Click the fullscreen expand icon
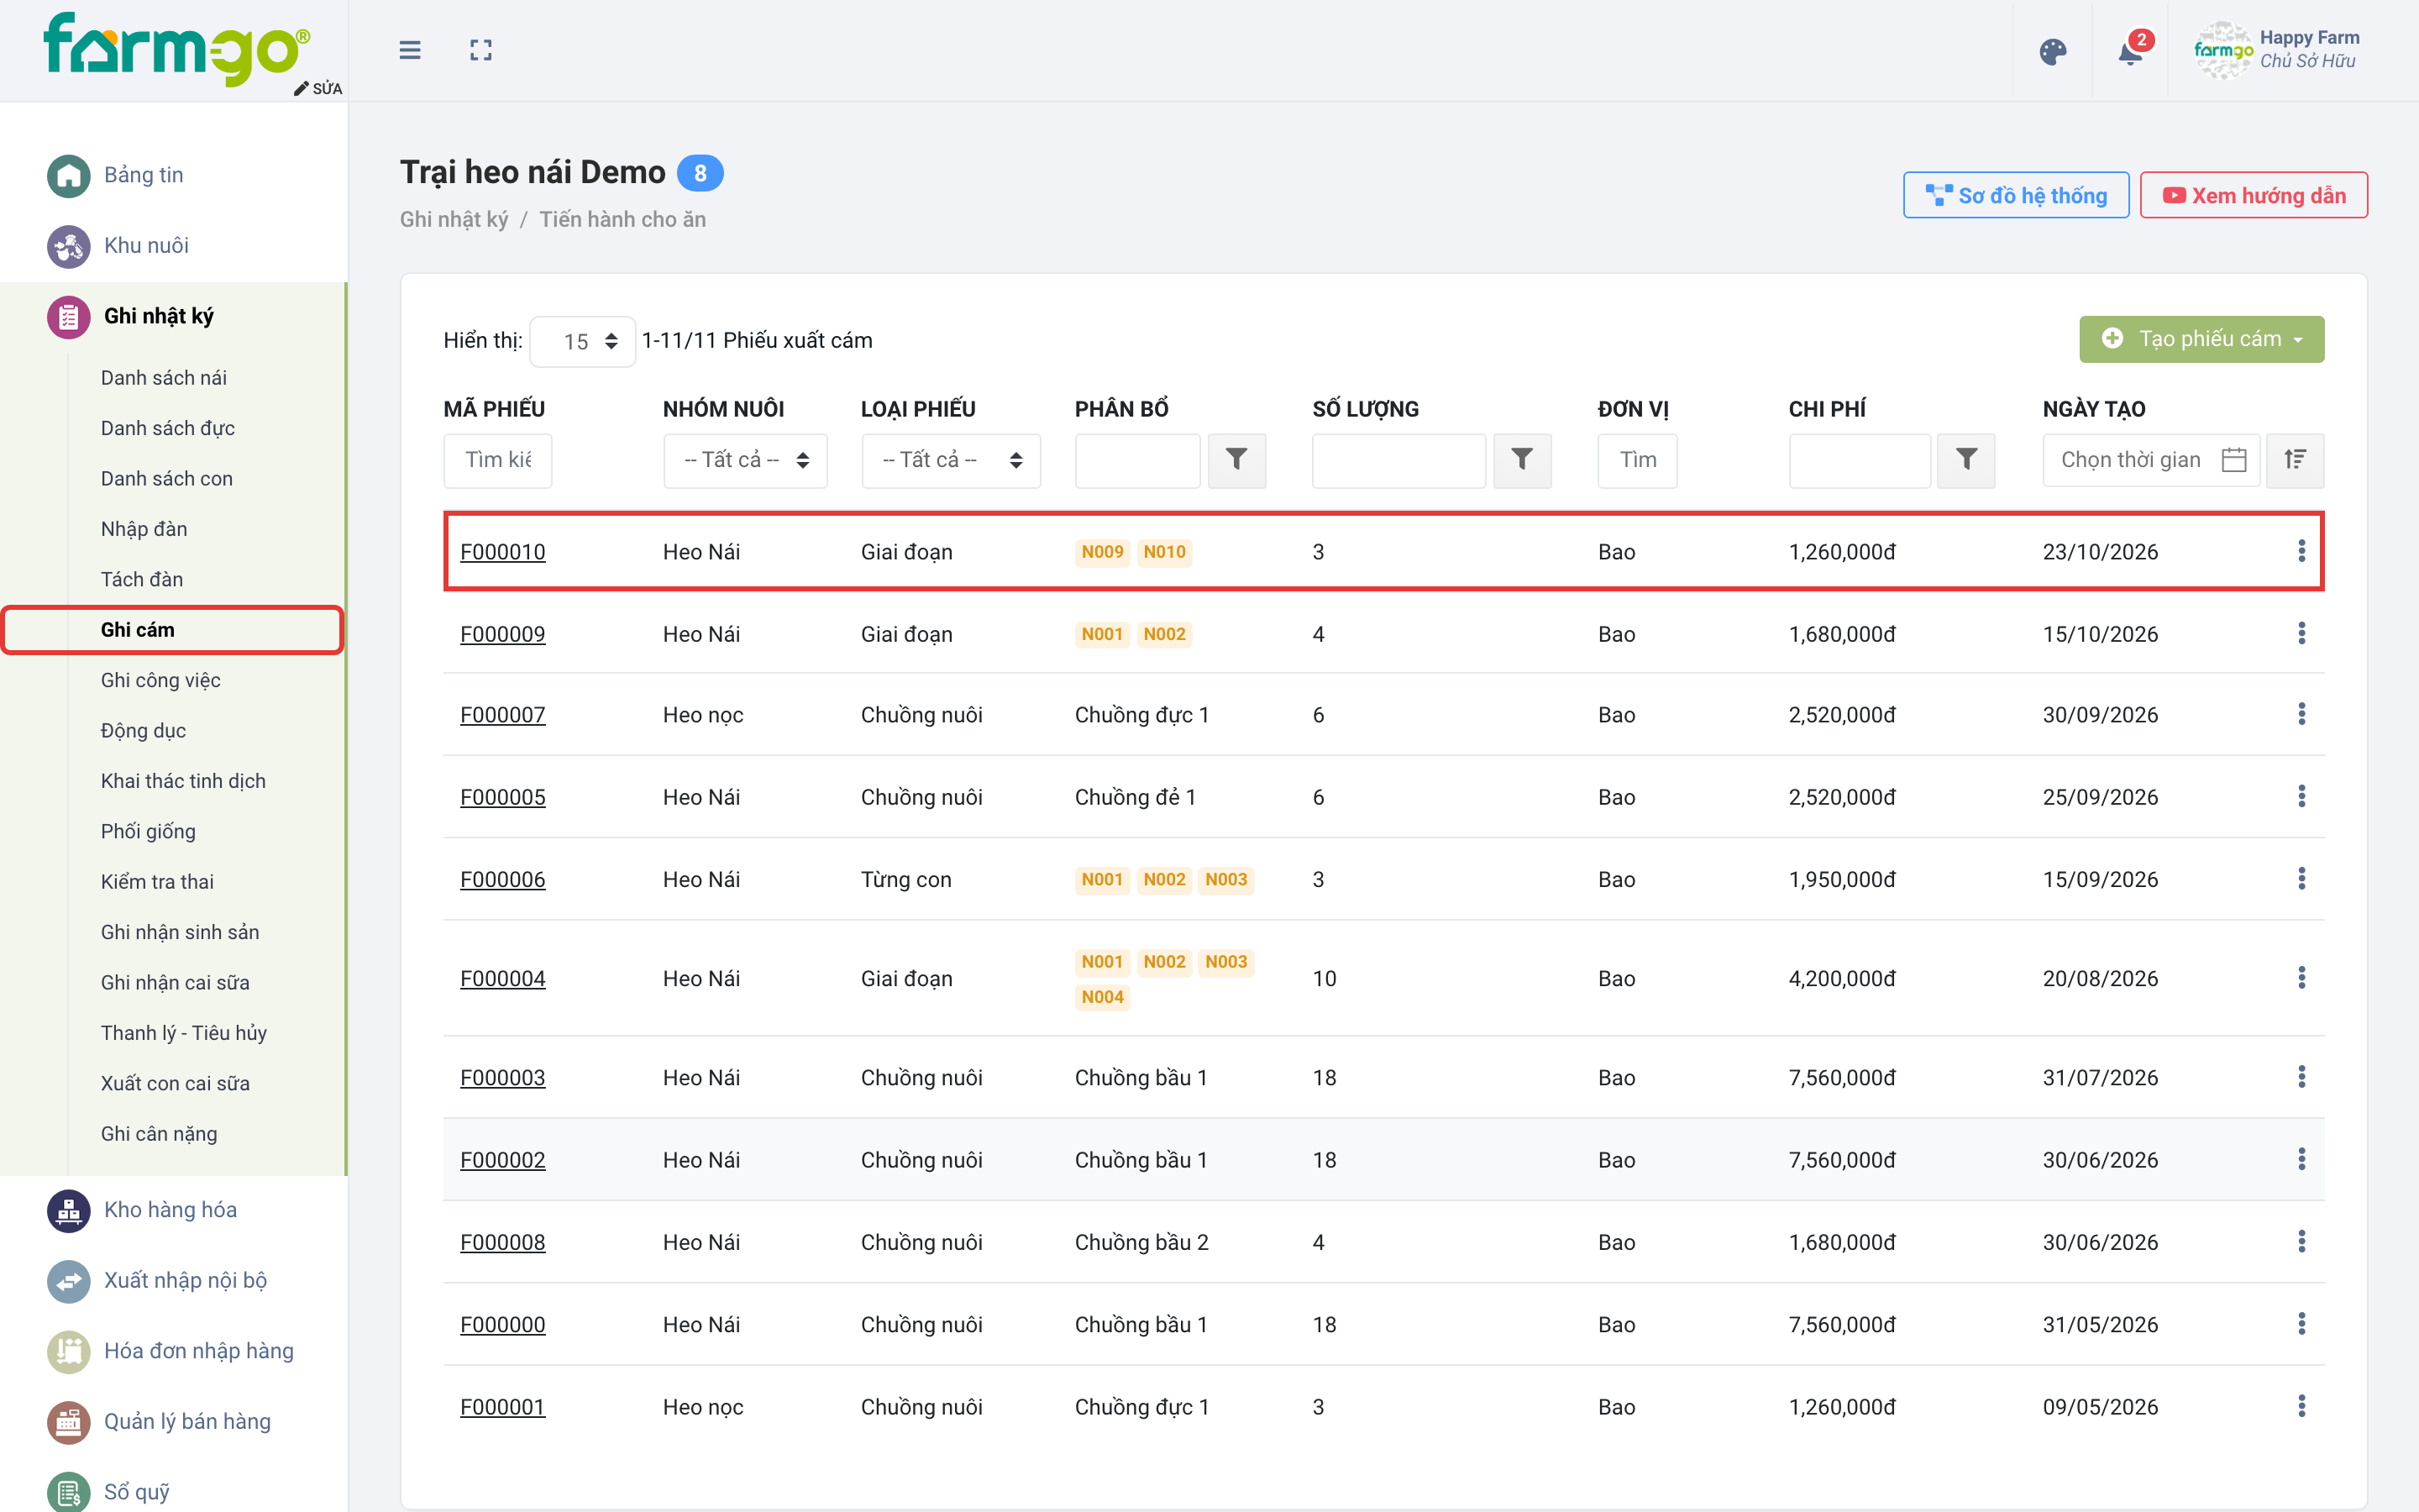The height and width of the screenshot is (1512, 2419). click(x=480, y=50)
